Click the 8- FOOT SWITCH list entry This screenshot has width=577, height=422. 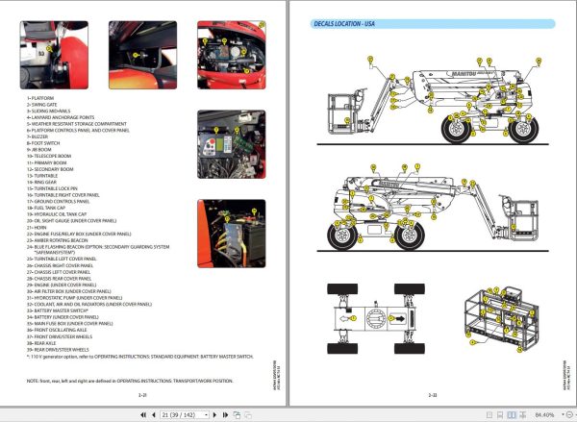pos(43,143)
